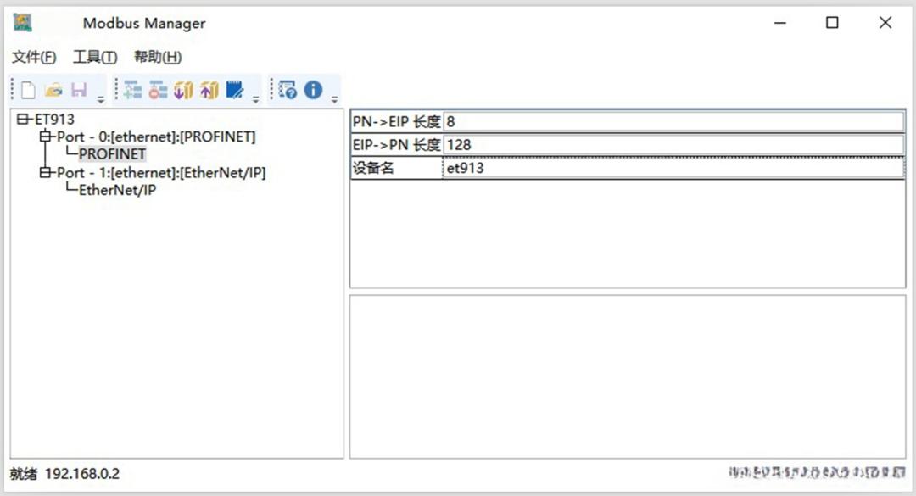Screen dimensions: 916x496
Task: Click the 设备名 value field showing et913
Action: click(673, 168)
